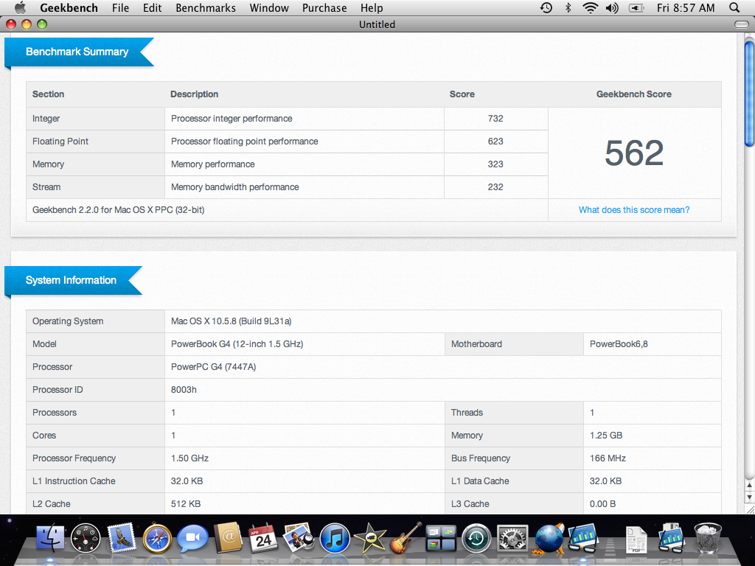Click the Processor ID value 8003h

pyautogui.click(x=184, y=390)
